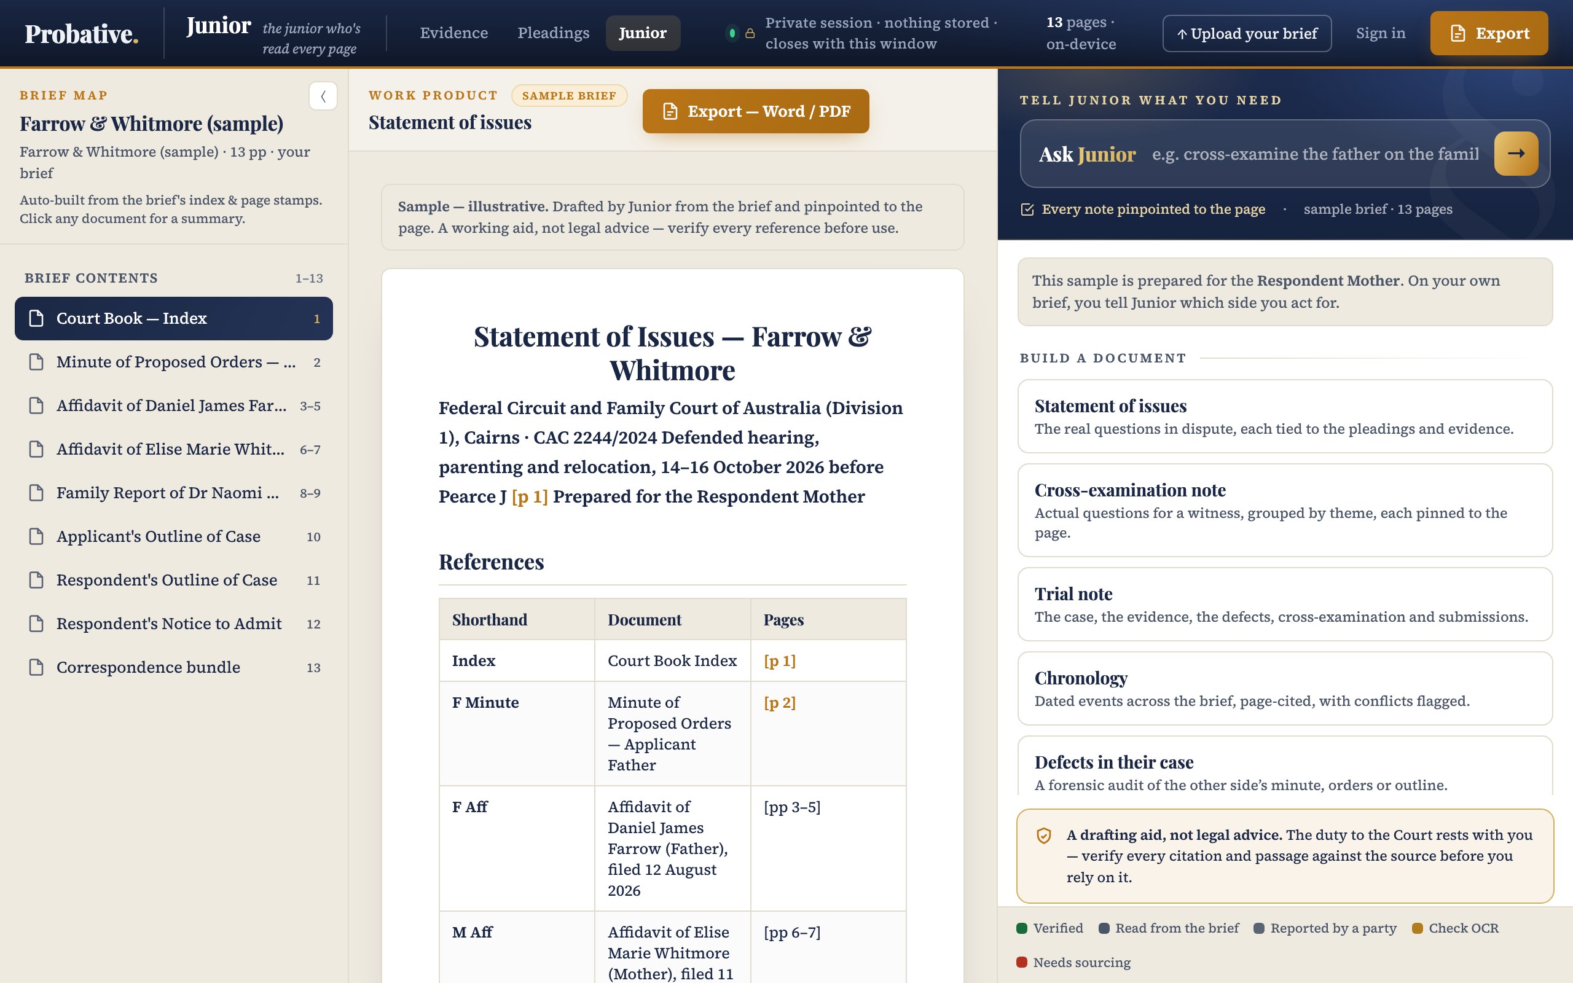
Task: Click [pp 6–7] in M Aff row
Action: [791, 932]
